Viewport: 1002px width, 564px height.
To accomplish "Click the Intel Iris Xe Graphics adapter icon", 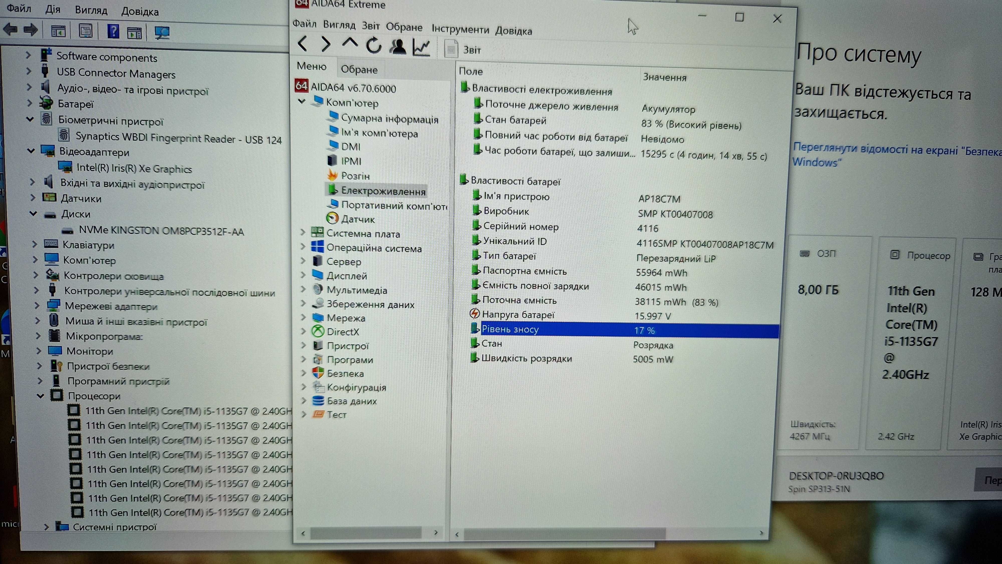I will point(65,167).
